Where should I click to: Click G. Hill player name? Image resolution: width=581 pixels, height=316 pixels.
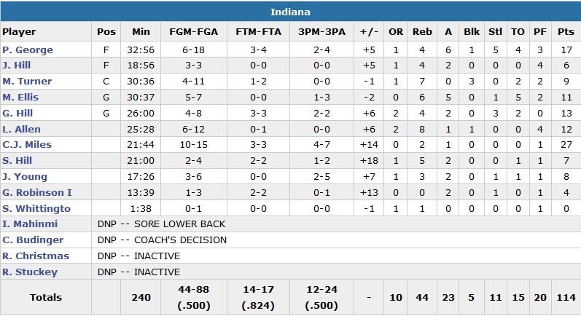(x=17, y=114)
